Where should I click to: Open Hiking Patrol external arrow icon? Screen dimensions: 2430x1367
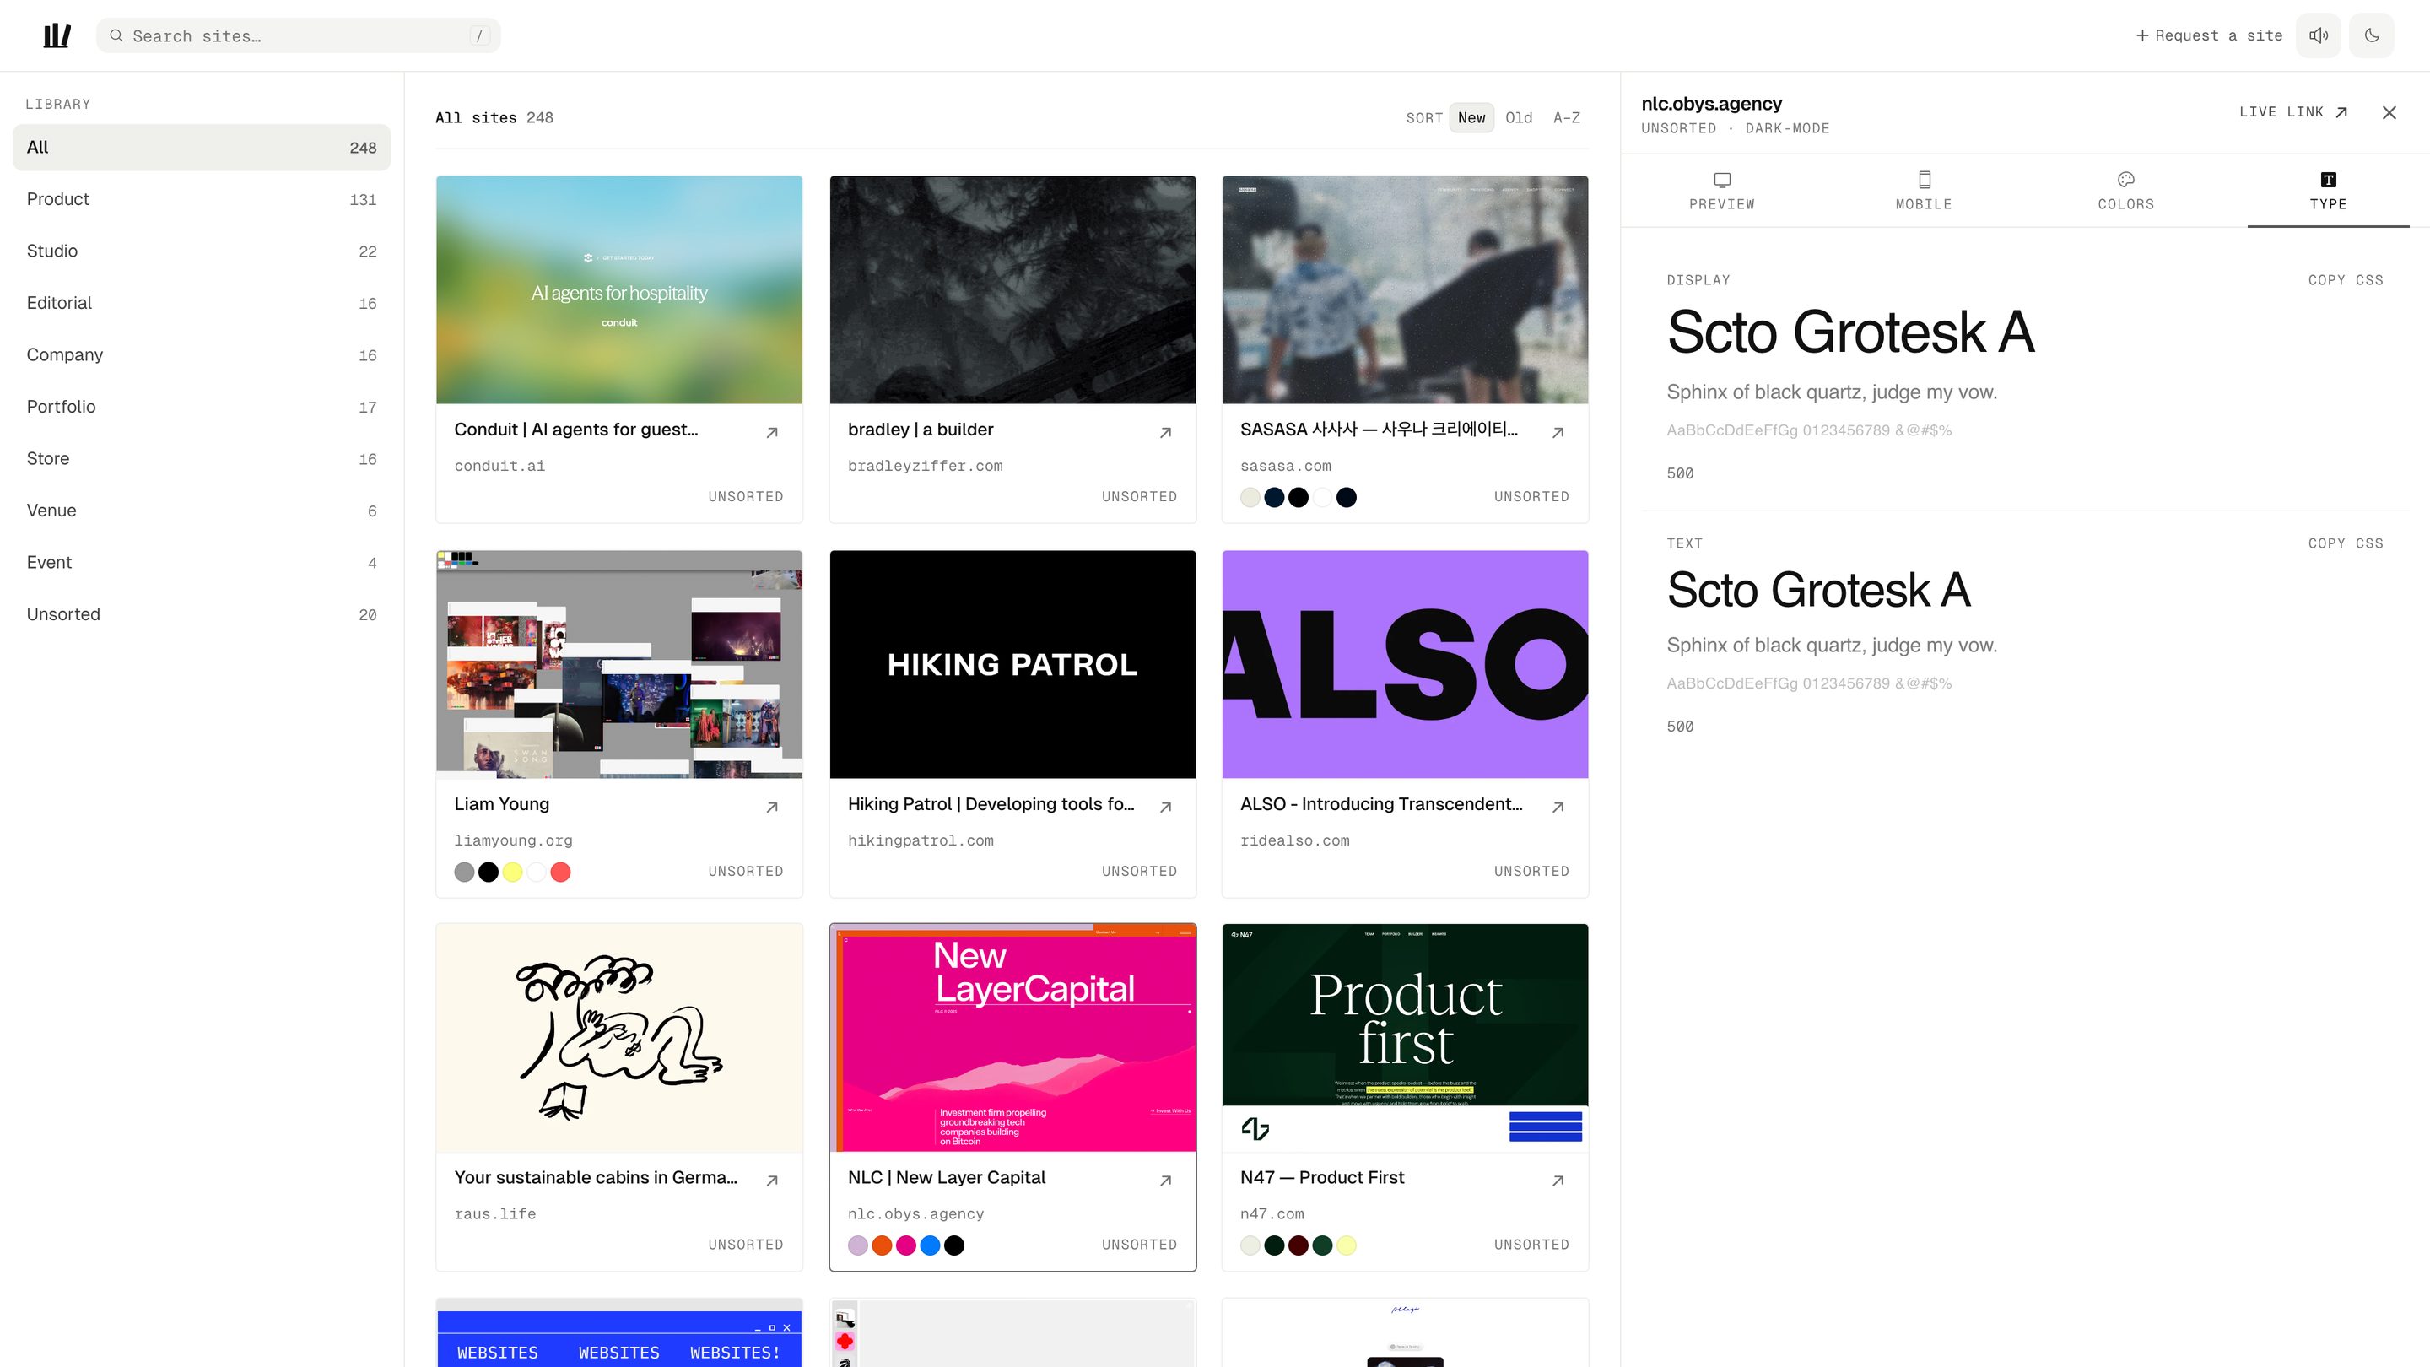tap(1165, 807)
